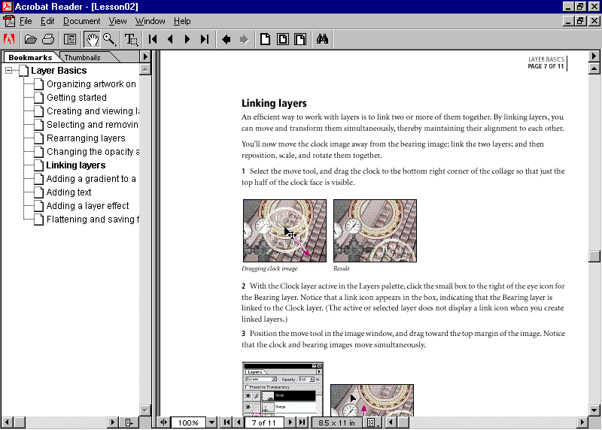Screen dimensions: 602x430
Task: Open a file with the Open folder icon
Action: (31, 39)
